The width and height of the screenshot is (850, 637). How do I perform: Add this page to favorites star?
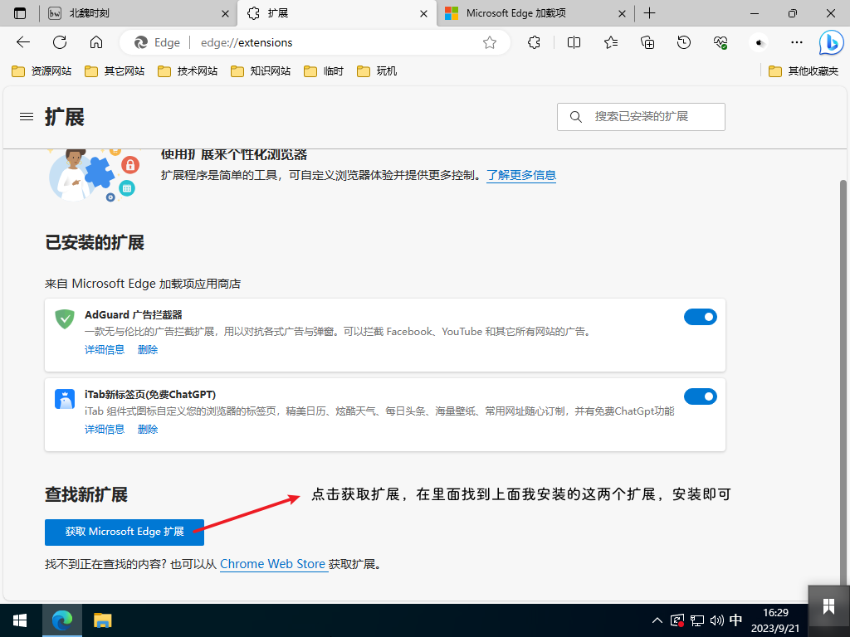[490, 42]
